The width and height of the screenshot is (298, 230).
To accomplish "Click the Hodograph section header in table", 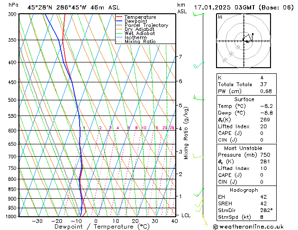I will 244,190.
